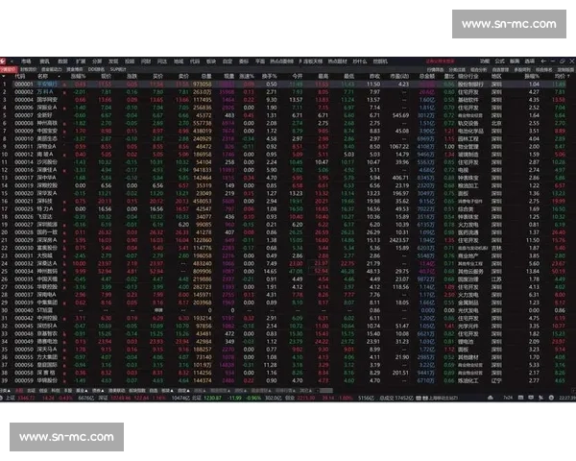Image resolution: width=576 pixels, height=461 pixels.
Task: Open the 选项 menu at top right
Action: (530, 61)
